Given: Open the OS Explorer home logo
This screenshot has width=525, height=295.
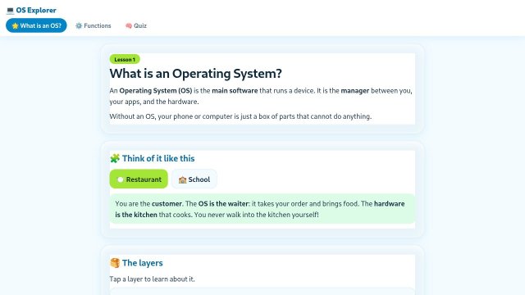Looking at the screenshot, I should point(31,11).
